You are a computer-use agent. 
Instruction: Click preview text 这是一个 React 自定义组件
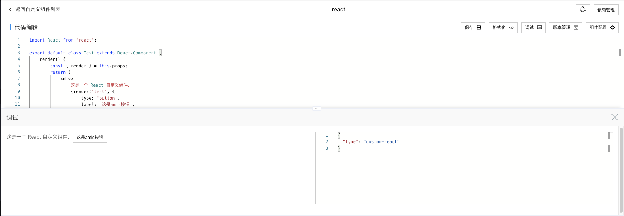tap(38, 137)
